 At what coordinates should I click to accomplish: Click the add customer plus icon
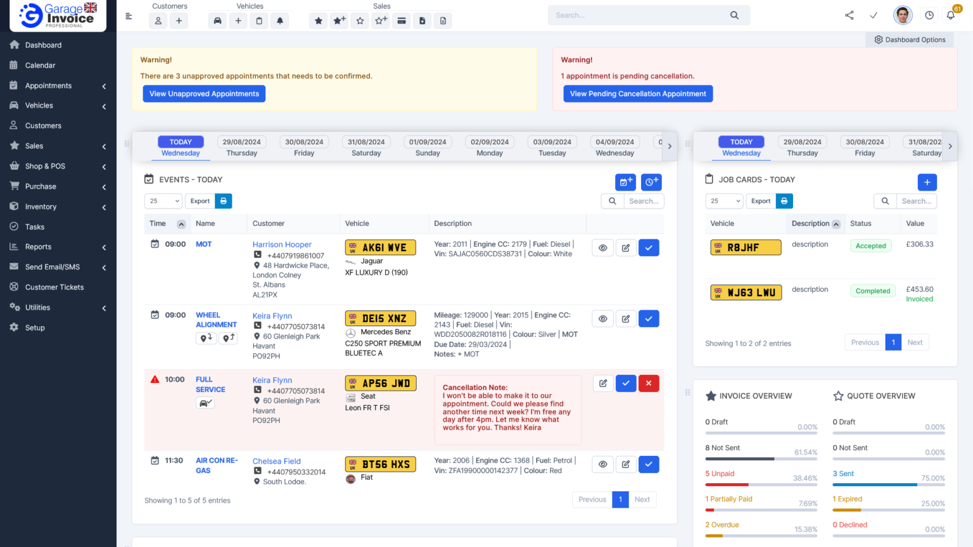pos(179,21)
